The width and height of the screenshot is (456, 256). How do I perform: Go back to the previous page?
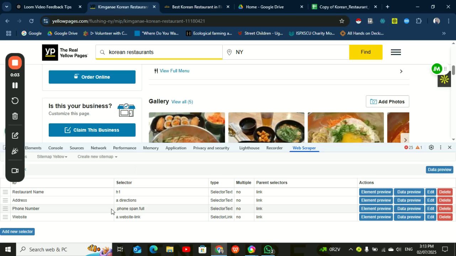click(7, 21)
